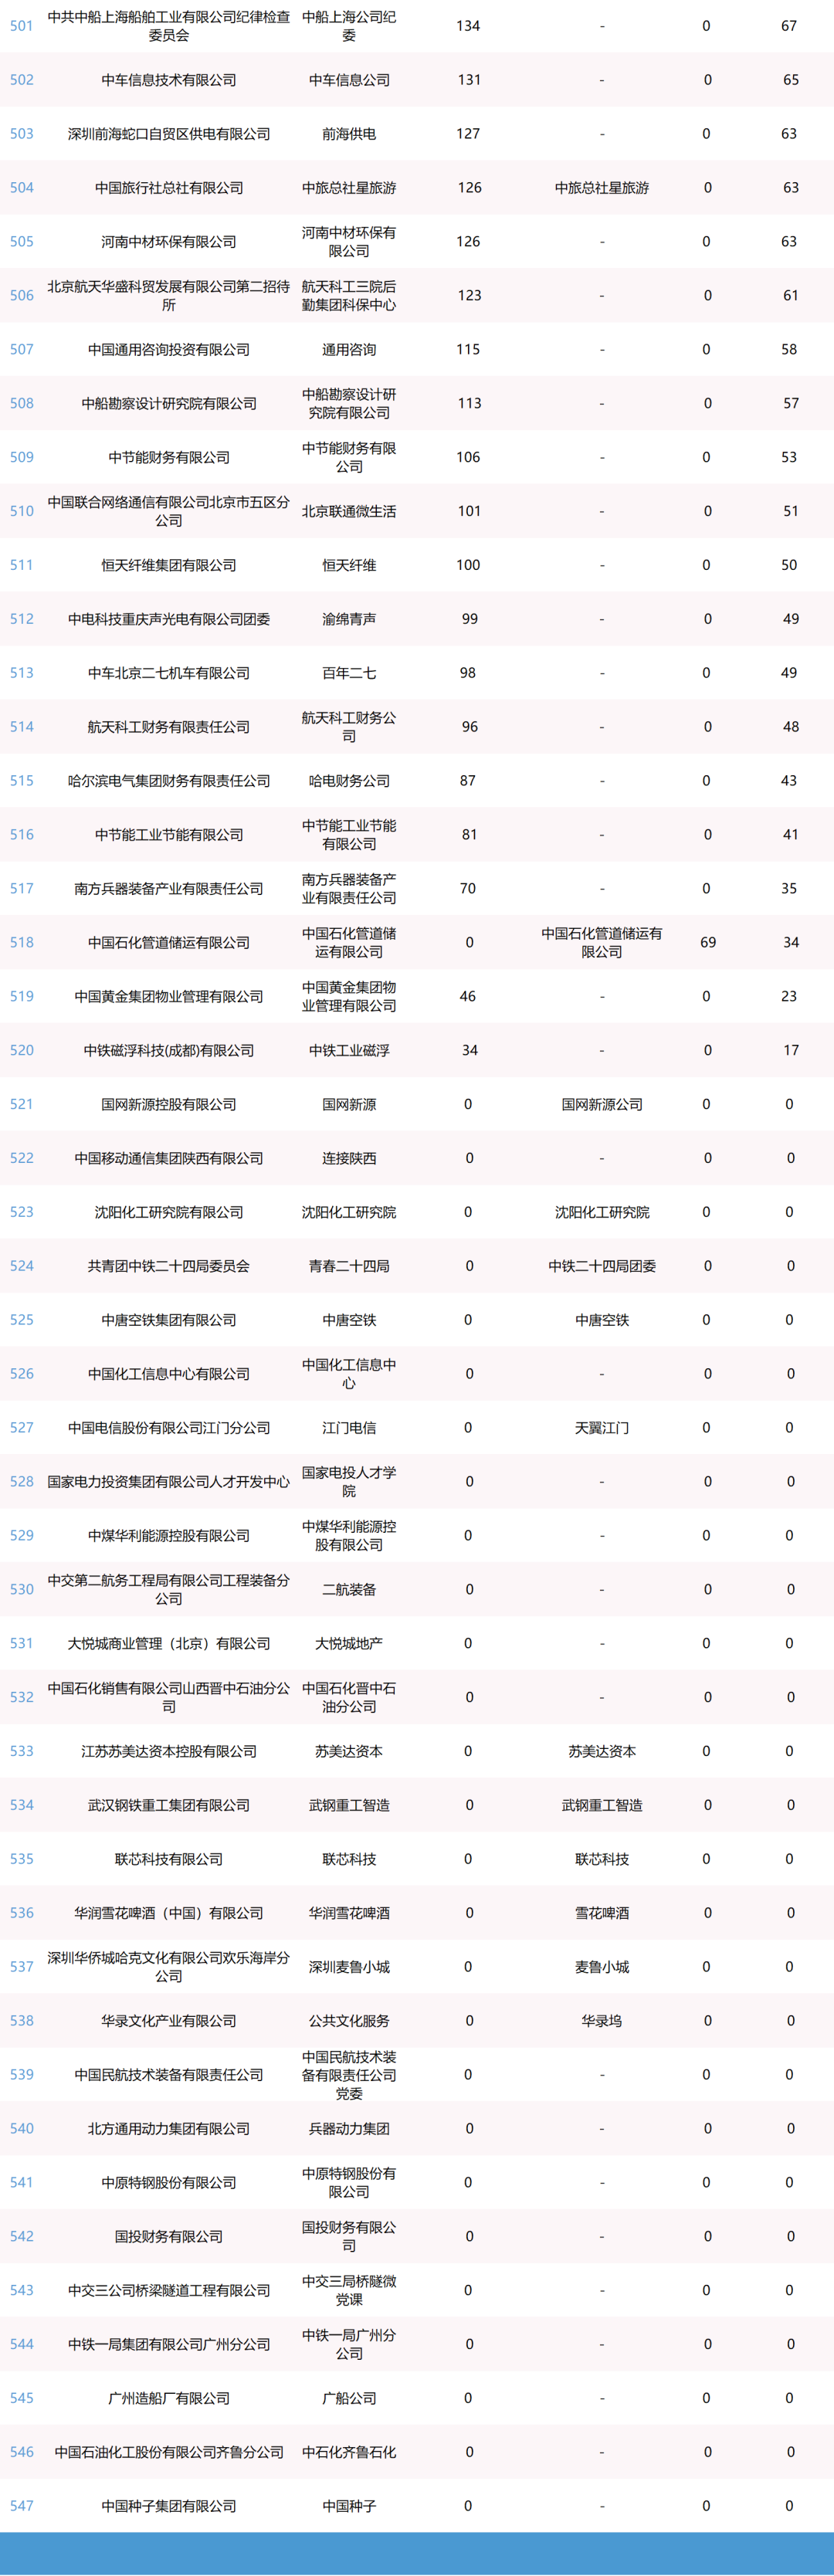The width and height of the screenshot is (834, 2576).
Task: Click account name 连接陕西
Action: [349, 1158]
